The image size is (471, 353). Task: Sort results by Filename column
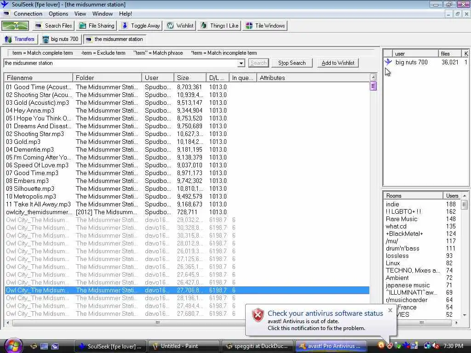click(x=39, y=78)
